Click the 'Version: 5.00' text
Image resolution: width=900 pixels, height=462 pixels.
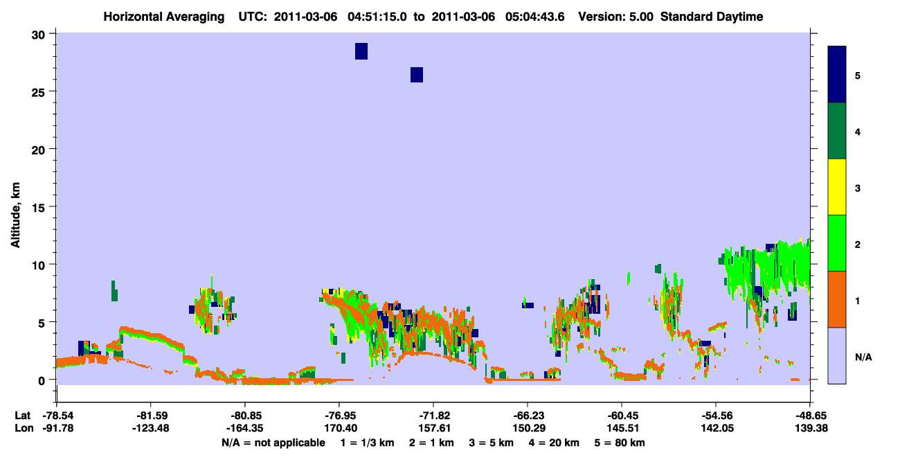[x=615, y=17]
